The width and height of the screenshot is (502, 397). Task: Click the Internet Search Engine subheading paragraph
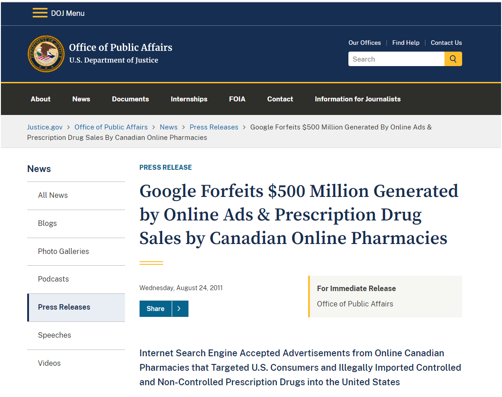pos(300,368)
